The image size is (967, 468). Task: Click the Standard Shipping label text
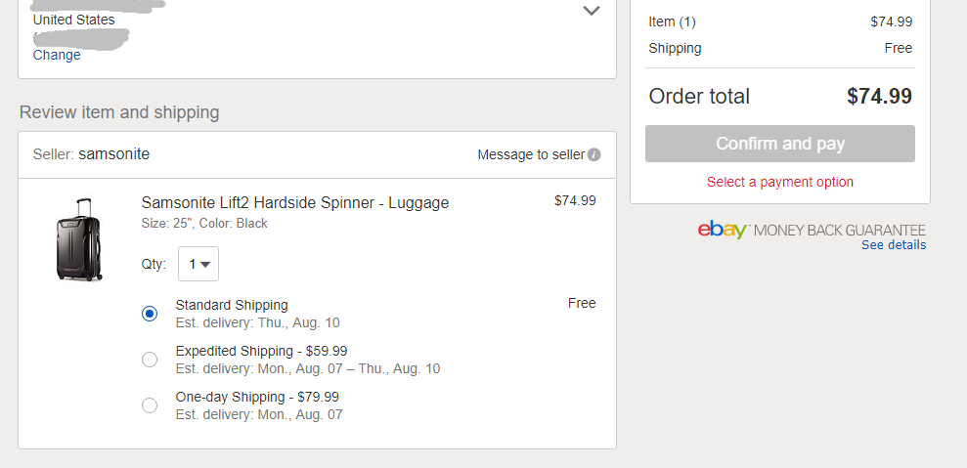point(232,305)
